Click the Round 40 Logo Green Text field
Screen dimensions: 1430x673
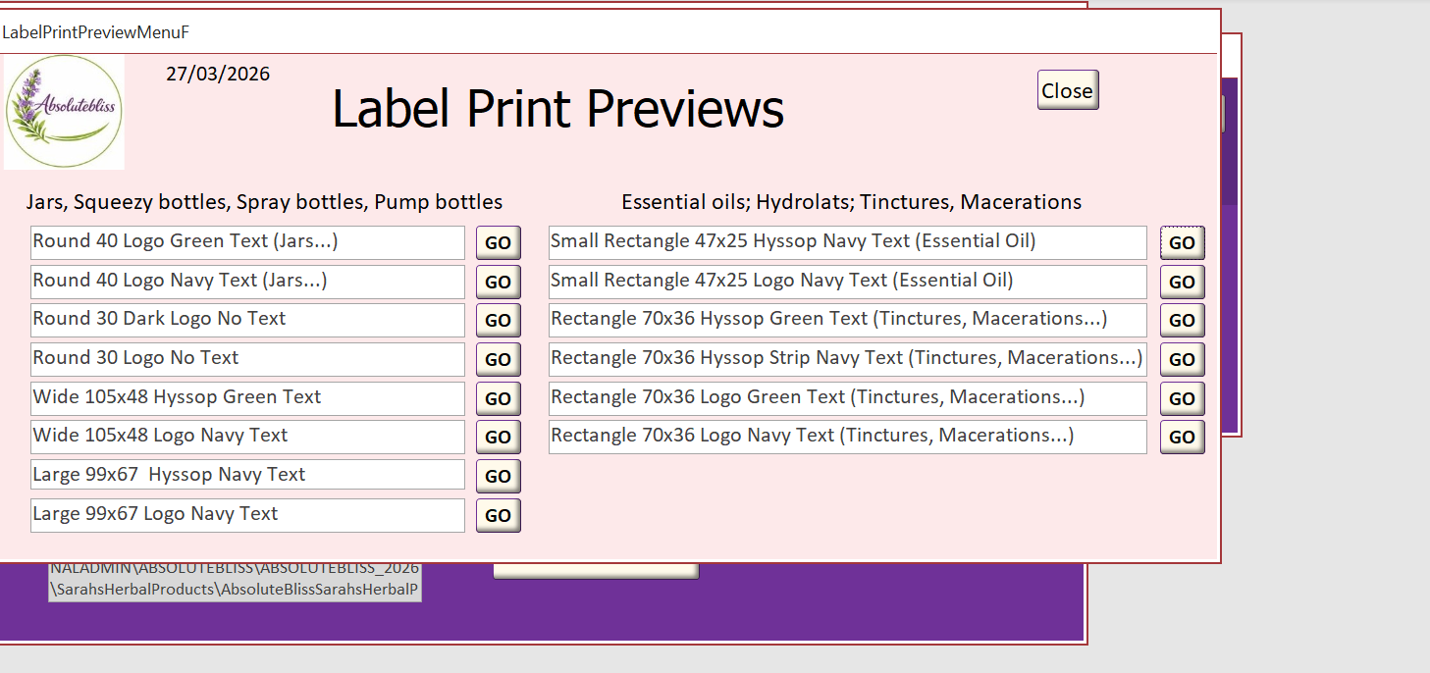[x=247, y=242]
